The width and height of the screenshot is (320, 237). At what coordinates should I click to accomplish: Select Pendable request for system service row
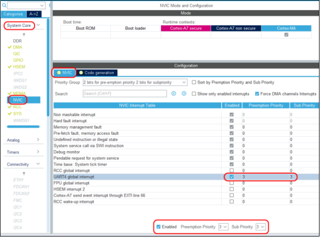(186, 158)
